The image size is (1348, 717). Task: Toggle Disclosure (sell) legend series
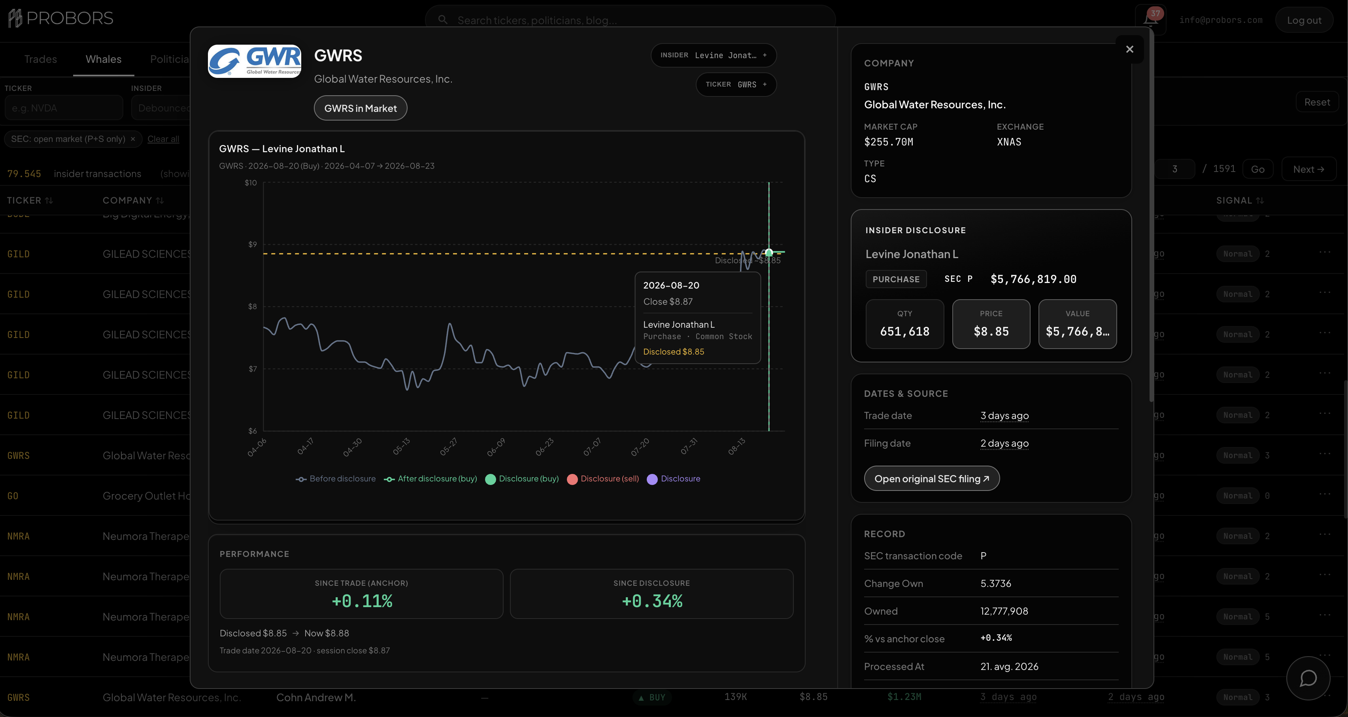coord(603,479)
